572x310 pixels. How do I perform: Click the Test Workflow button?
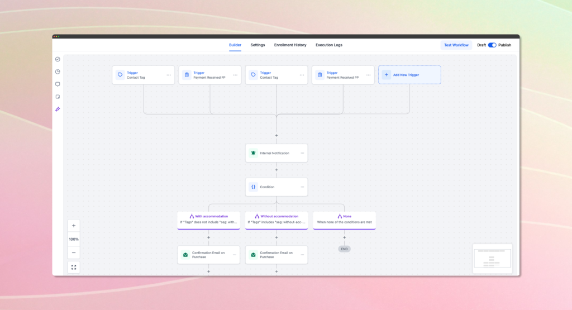point(456,45)
